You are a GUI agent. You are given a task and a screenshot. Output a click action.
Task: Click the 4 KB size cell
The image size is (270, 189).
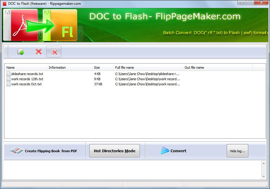point(97,74)
